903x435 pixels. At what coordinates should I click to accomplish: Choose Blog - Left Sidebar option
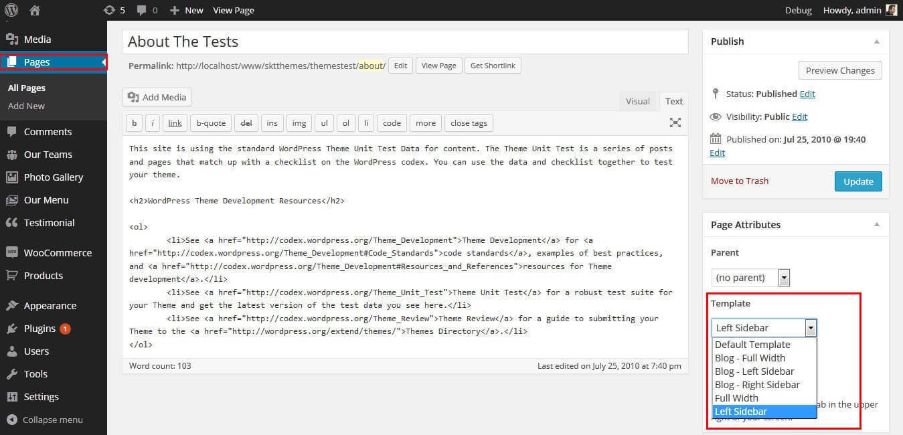764,371
